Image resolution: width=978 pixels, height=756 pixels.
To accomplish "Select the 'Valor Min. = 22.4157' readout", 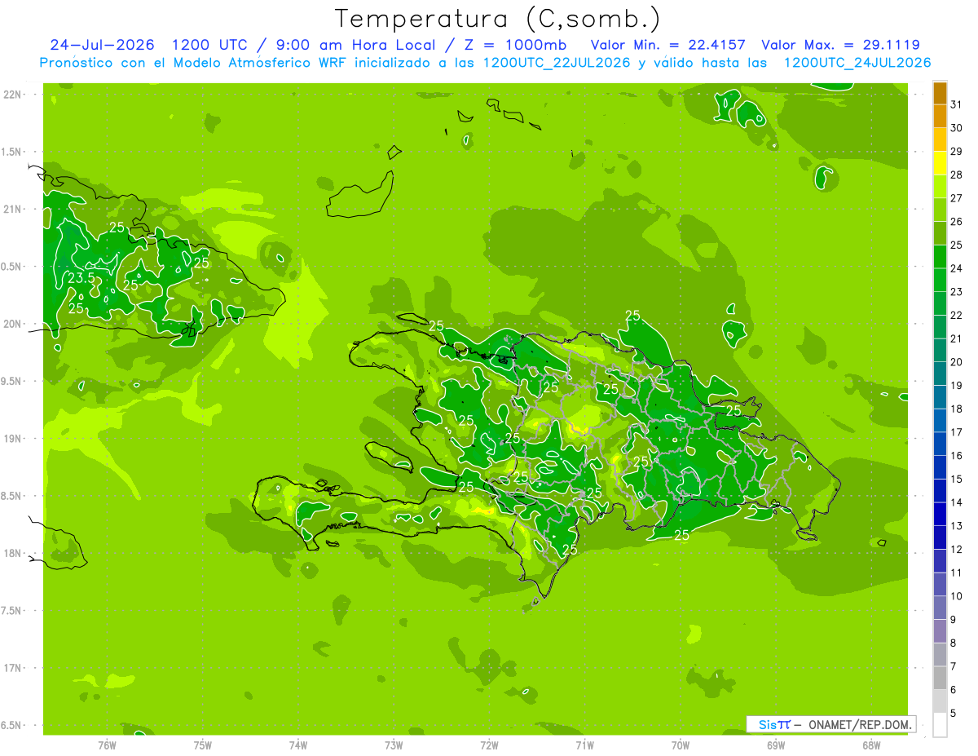I will 667,45.
